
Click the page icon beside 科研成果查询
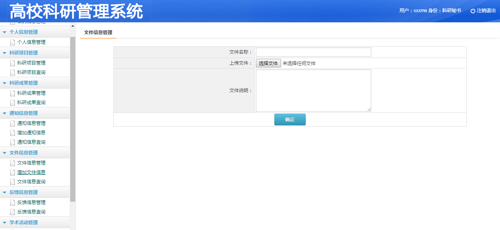(x=13, y=103)
